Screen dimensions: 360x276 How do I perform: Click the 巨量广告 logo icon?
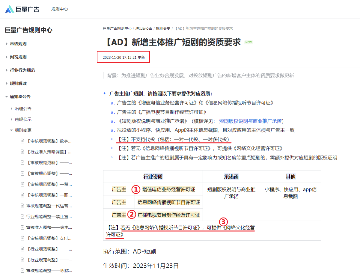pos(10,9)
